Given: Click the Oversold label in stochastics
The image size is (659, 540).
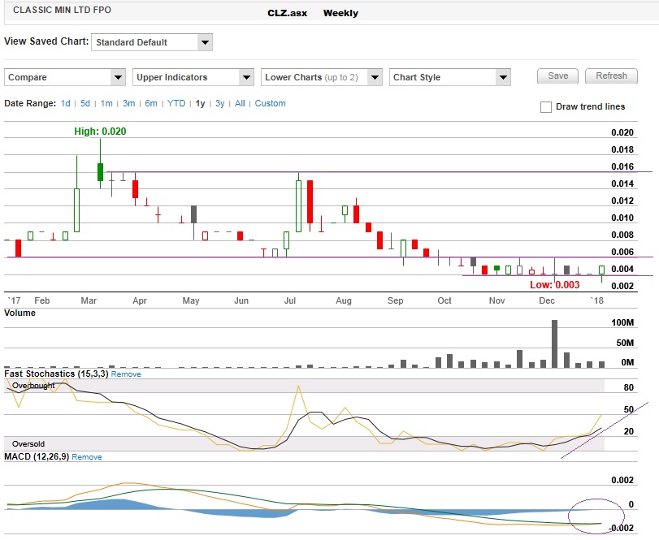Looking at the screenshot, I should click(x=28, y=444).
